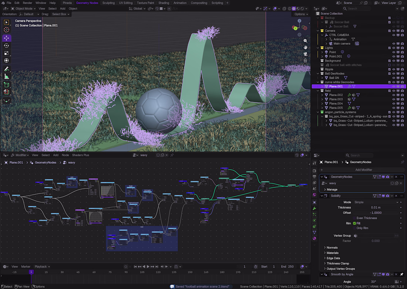Click the Thickness value field
This screenshot has width=407, height=289.
376,207
